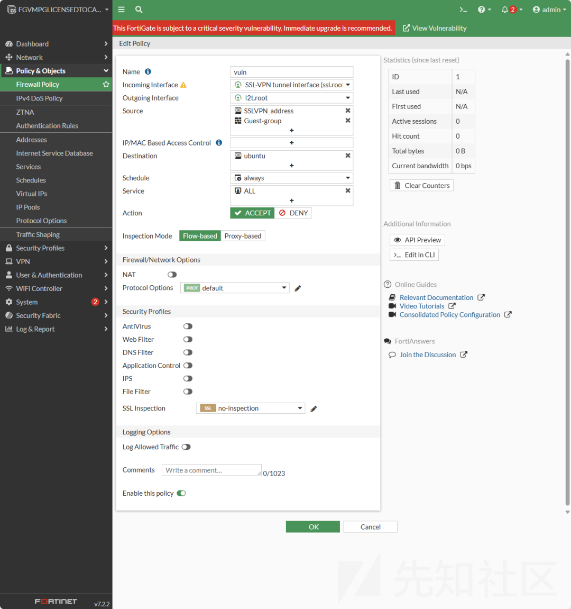Viewport: 571px width, 609px height.
Task: Open API Preview
Action: click(x=417, y=240)
